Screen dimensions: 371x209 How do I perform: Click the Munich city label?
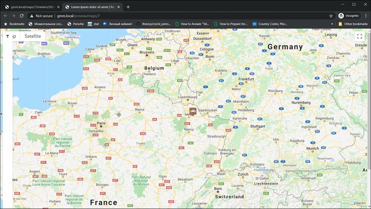pyautogui.click(x=313, y=148)
